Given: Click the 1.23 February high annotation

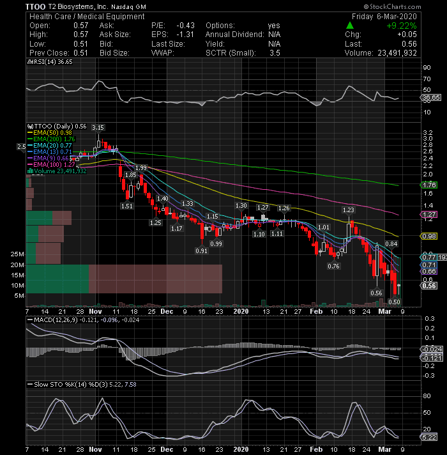Looking at the screenshot, I should (349, 210).
